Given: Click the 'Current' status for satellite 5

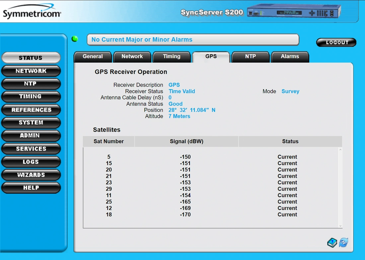Looking at the screenshot, I should pos(287,157).
